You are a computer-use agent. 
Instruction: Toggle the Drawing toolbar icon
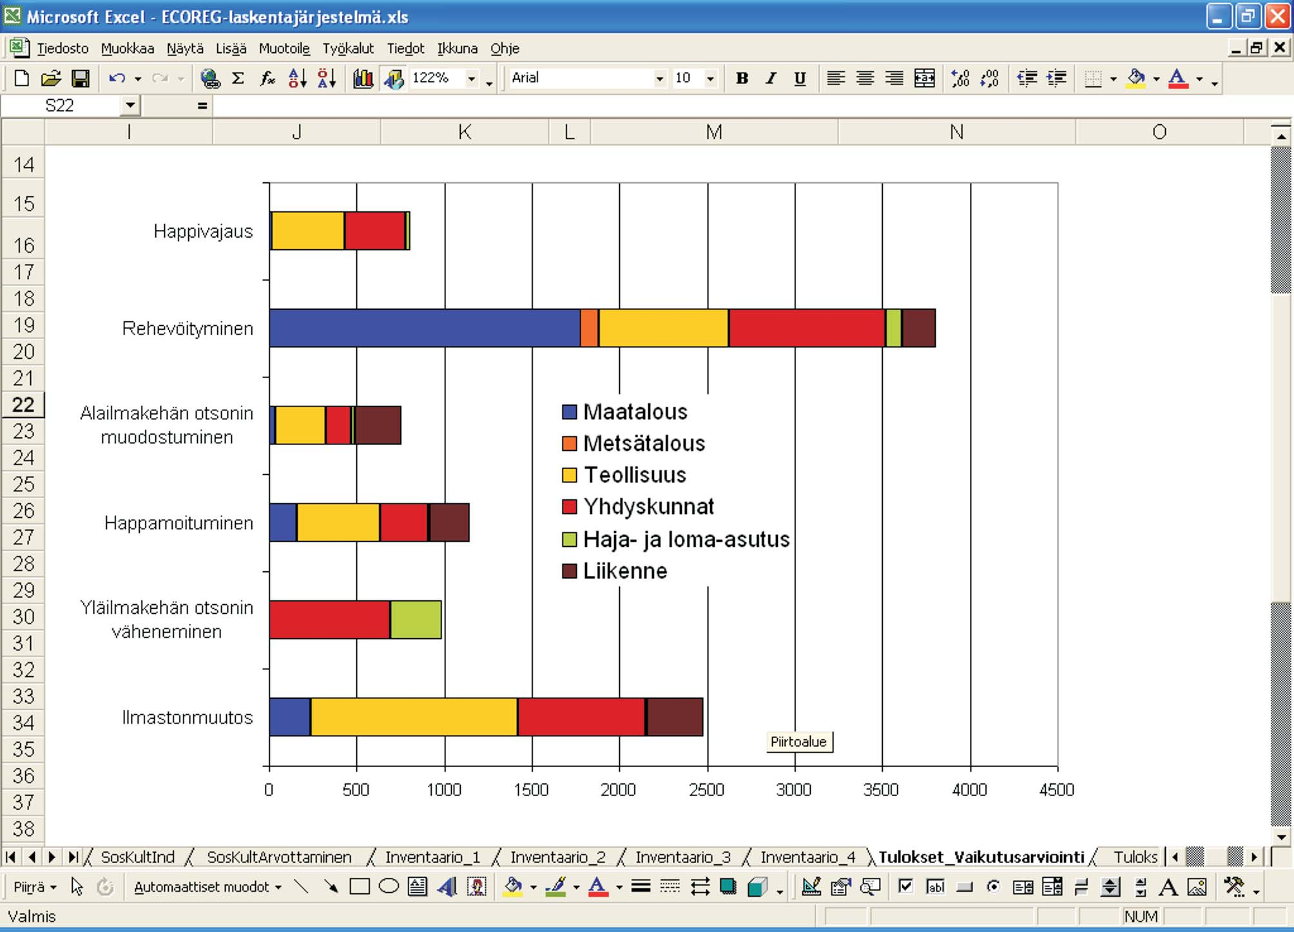click(394, 79)
